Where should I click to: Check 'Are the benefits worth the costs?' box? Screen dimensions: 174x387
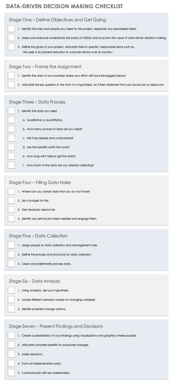(x=11, y=147)
